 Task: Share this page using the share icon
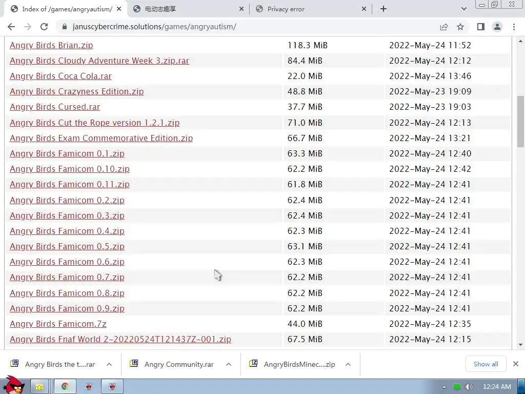point(444,27)
